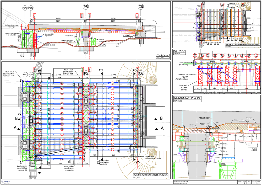Click the "Passerelle" label near pile P5
The width and height of the screenshot is (262, 185).
click(68, 36)
